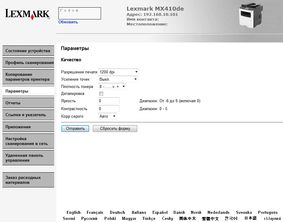Viewport: 283px width, 222px height.
Task: Switch language to Svenska
Action: click(244, 213)
